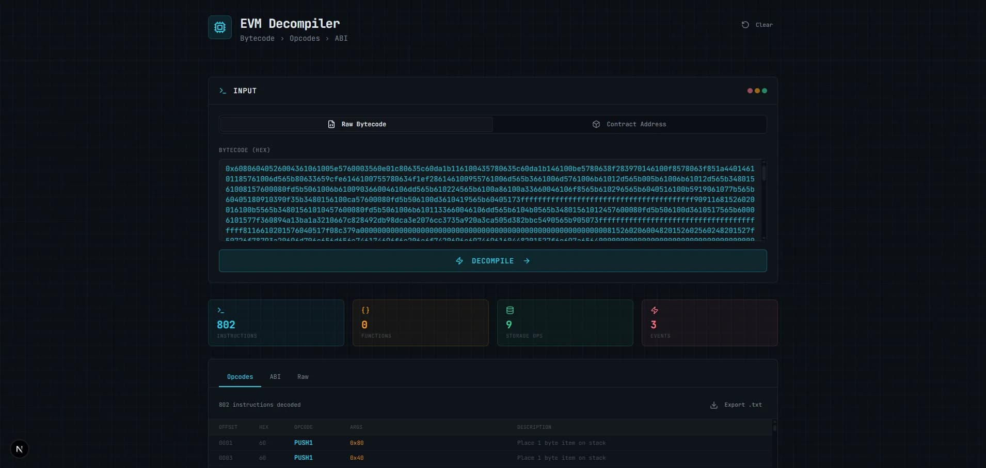Click the document icon in Raw Bytecode tab
The height and width of the screenshot is (468, 986).
(x=331, y=124)
